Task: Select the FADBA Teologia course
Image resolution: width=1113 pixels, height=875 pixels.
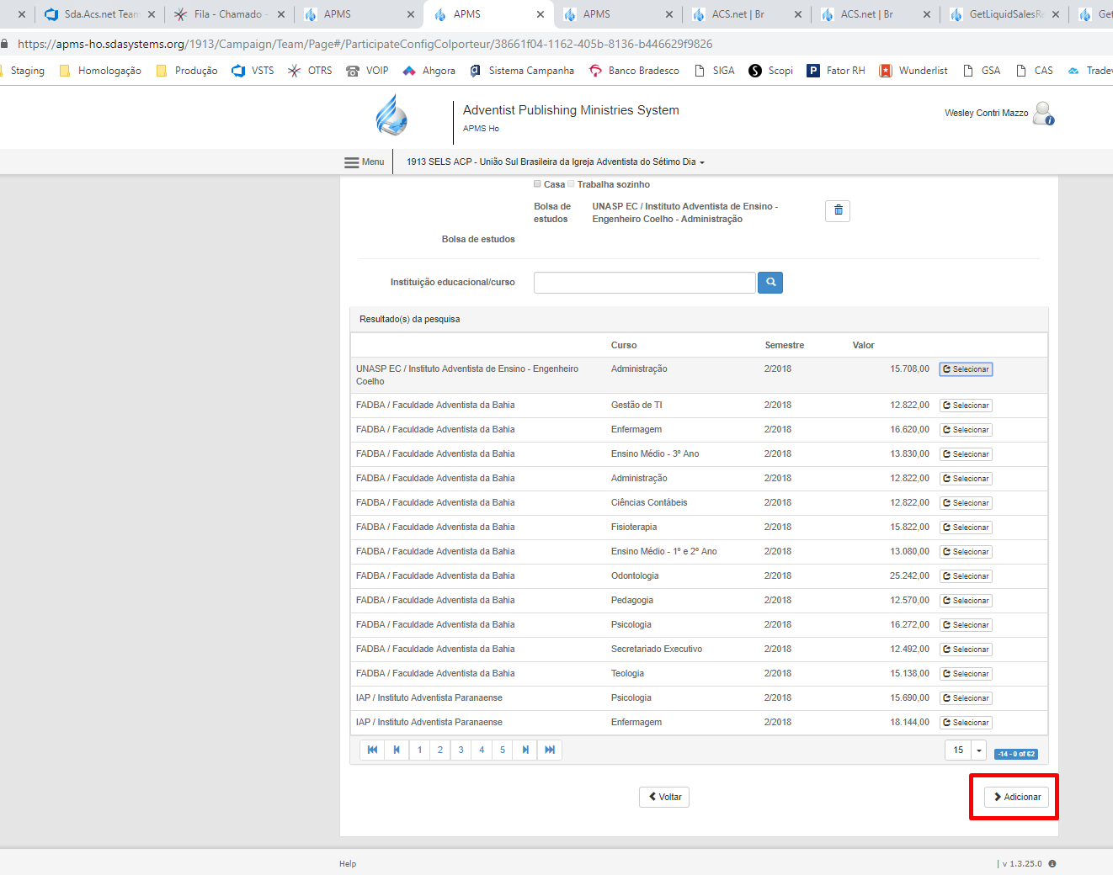Action: tap(966, 674)
